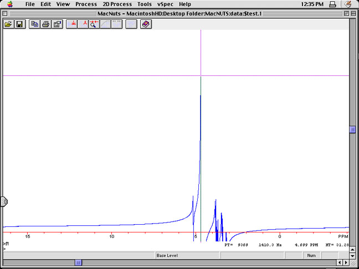
Task: Open the Process menu
Action: pos(86,4)
